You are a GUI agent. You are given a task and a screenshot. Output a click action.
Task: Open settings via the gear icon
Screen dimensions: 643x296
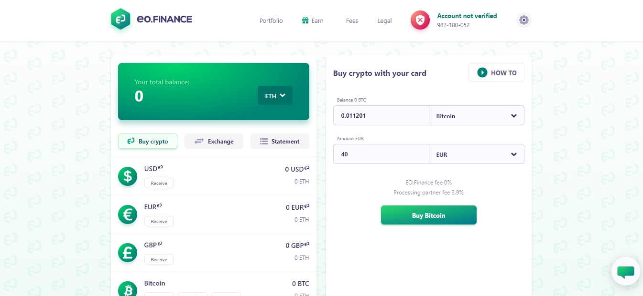click(524, 20)
